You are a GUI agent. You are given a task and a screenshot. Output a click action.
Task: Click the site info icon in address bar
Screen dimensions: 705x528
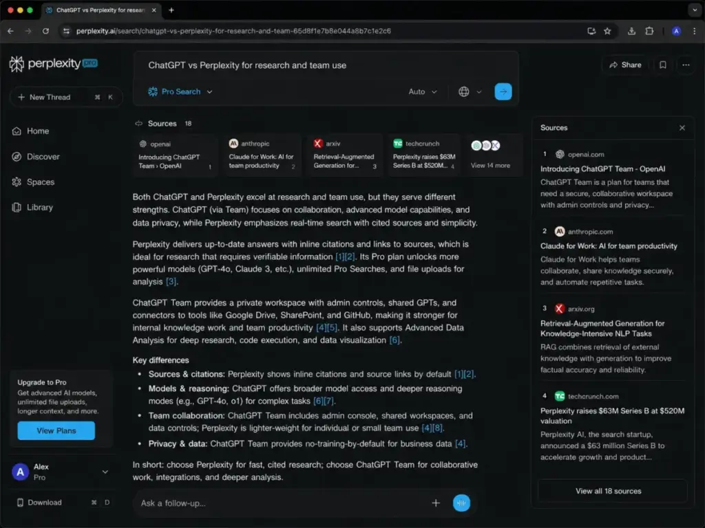click(x=67, y=31)
